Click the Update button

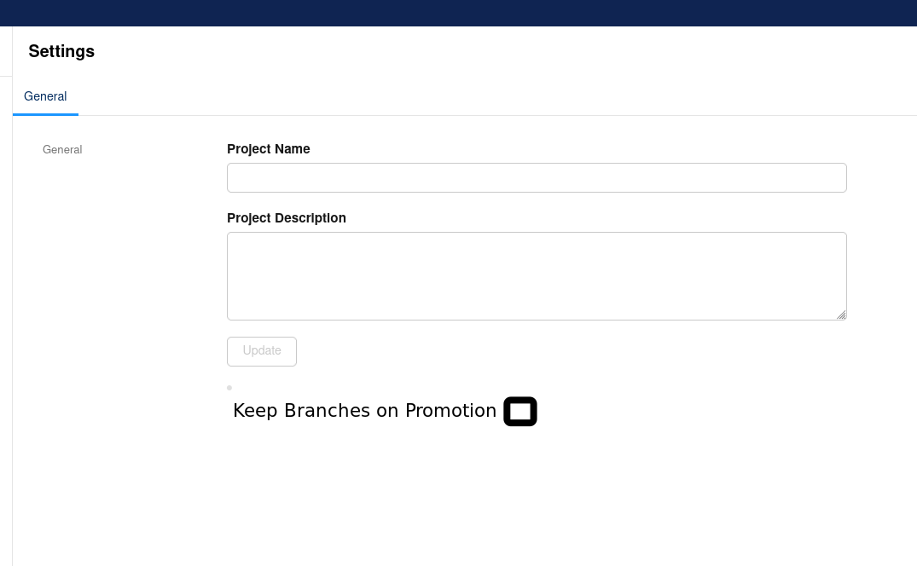(x=262, y=351)
